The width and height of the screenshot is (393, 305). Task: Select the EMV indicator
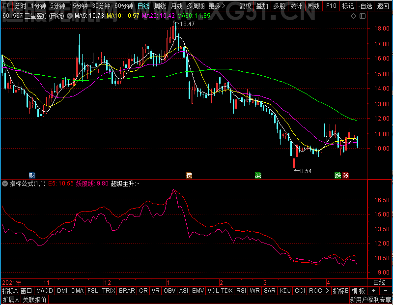[x=198, y=291]
